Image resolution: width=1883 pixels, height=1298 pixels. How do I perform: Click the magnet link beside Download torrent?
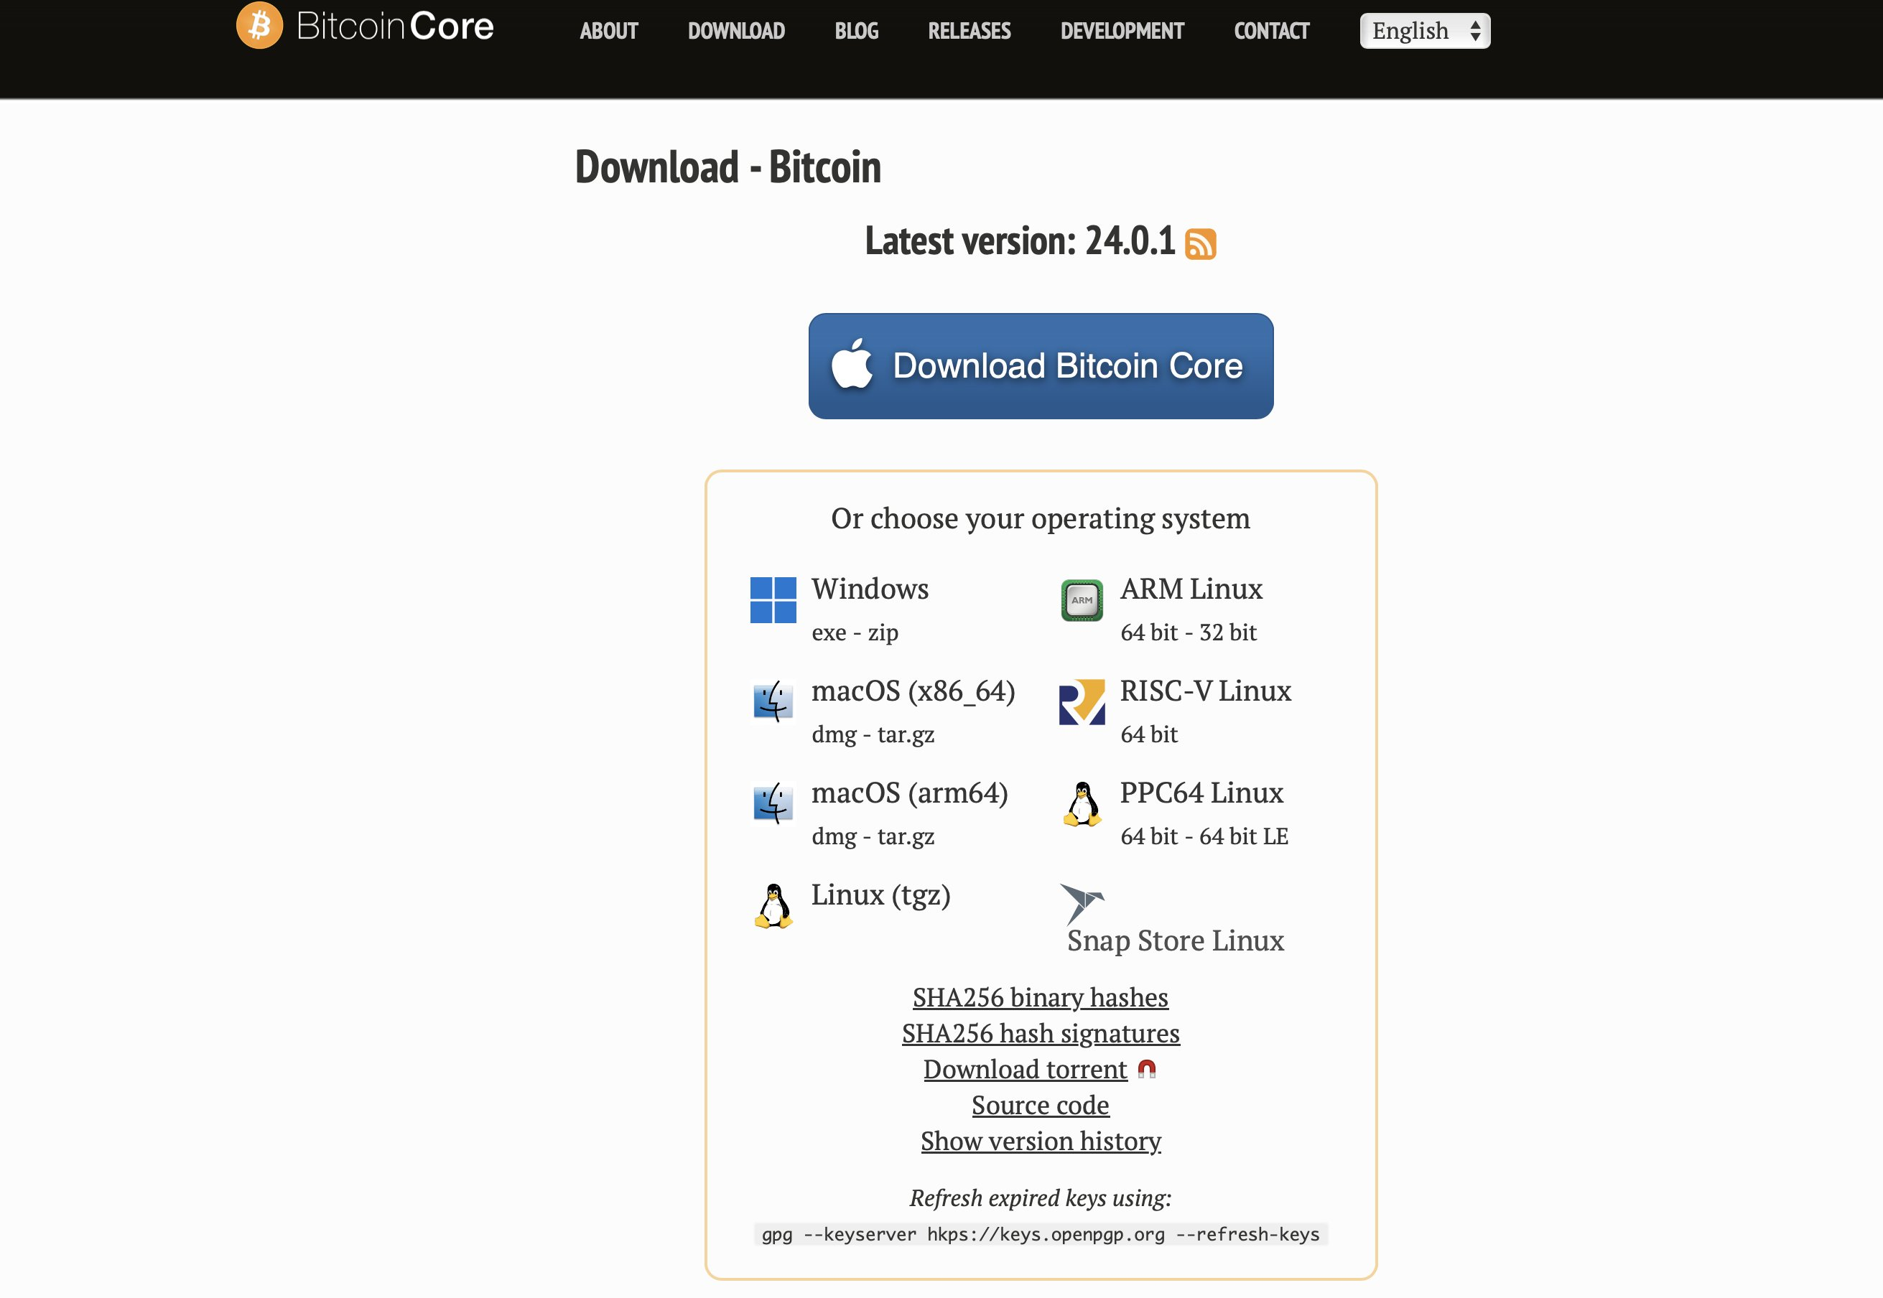tap(1148, 1069)
